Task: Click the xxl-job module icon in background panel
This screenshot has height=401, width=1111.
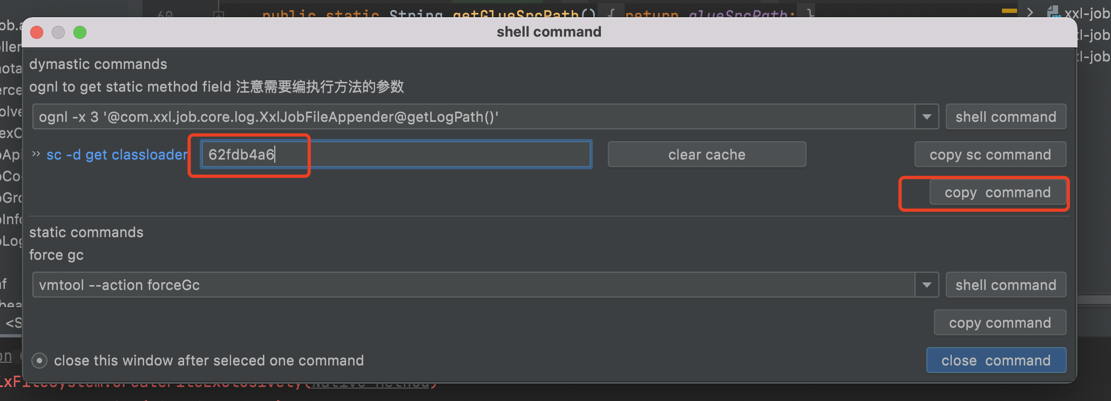Action: click(1053, 12)
